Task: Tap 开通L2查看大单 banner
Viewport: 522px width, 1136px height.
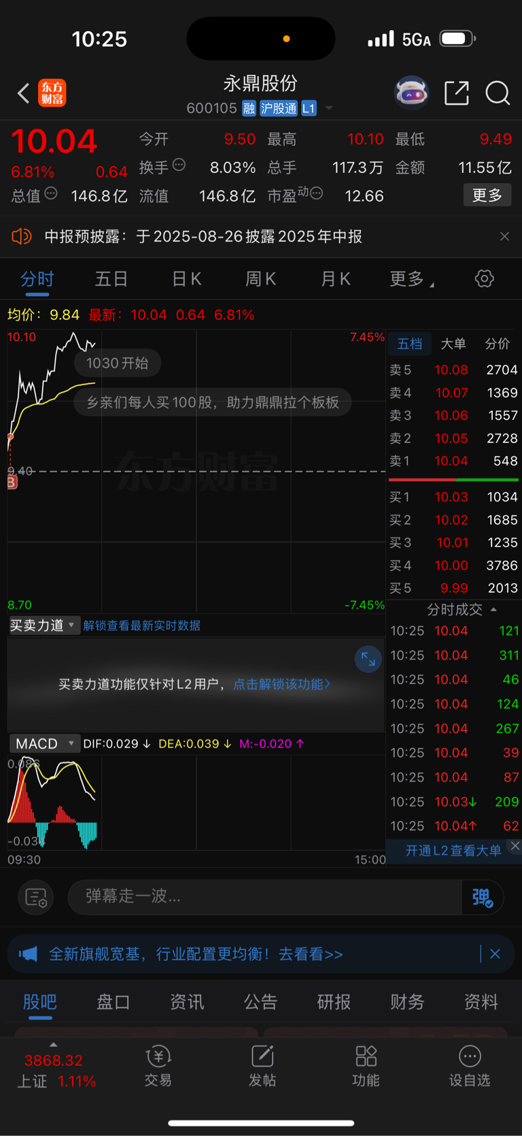Action: coord(453,850)
